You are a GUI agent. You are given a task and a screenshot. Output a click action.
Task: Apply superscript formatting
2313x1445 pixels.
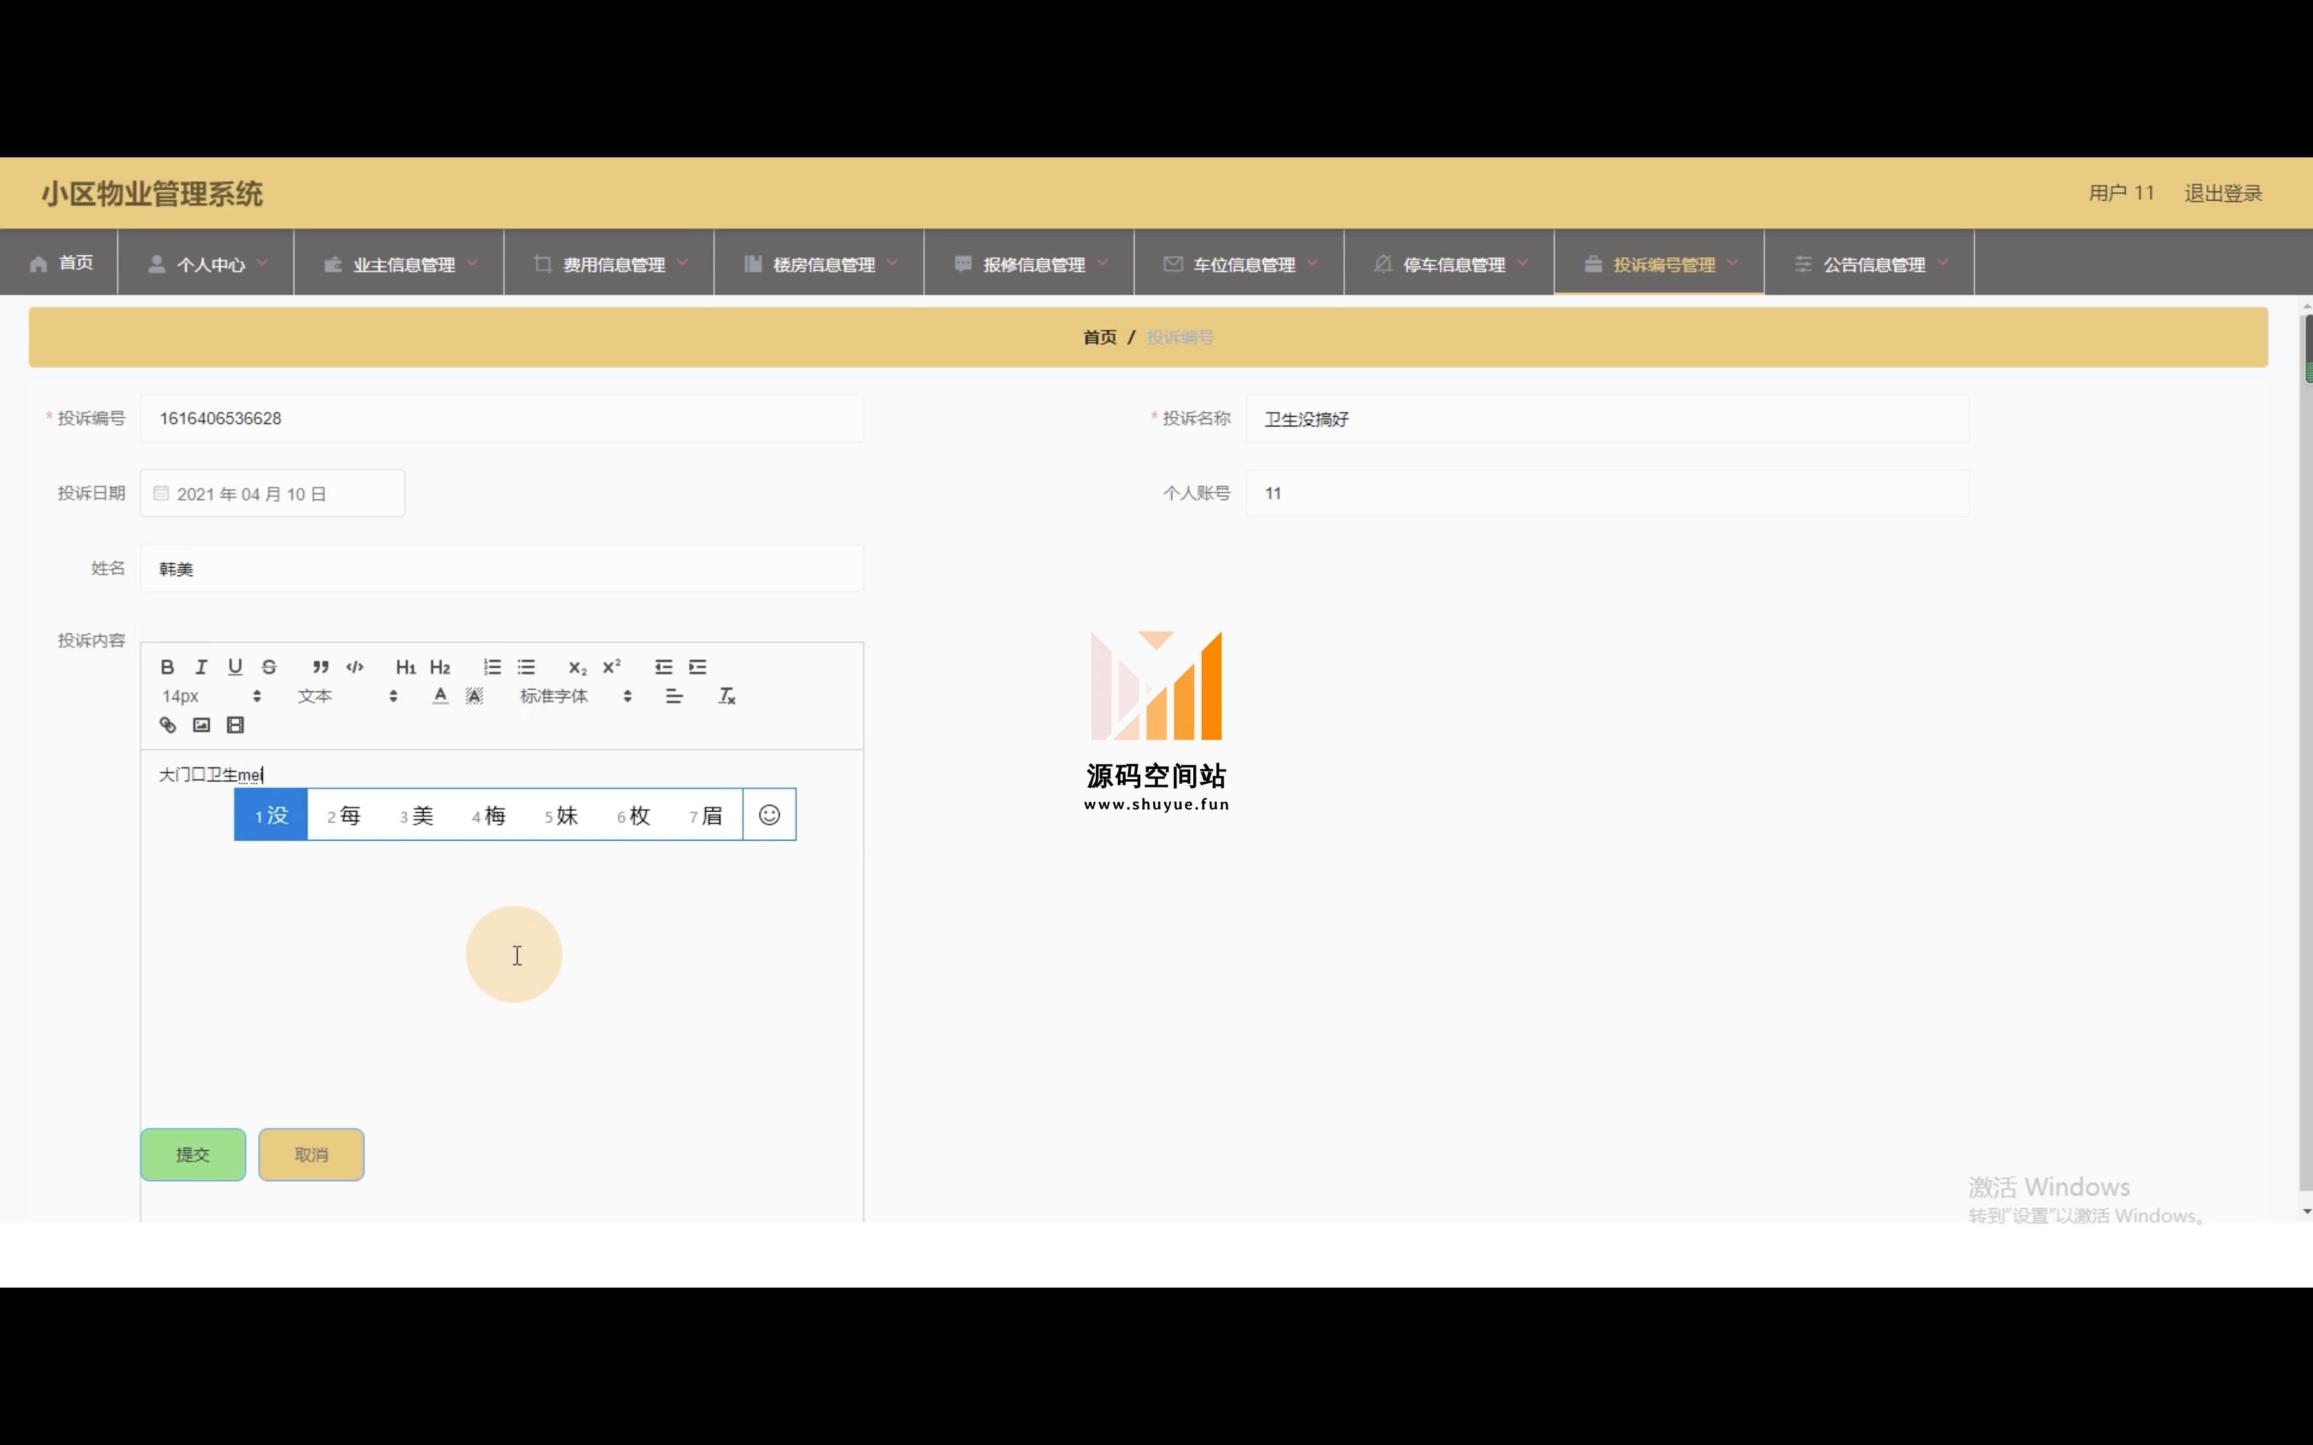(612, 667)
